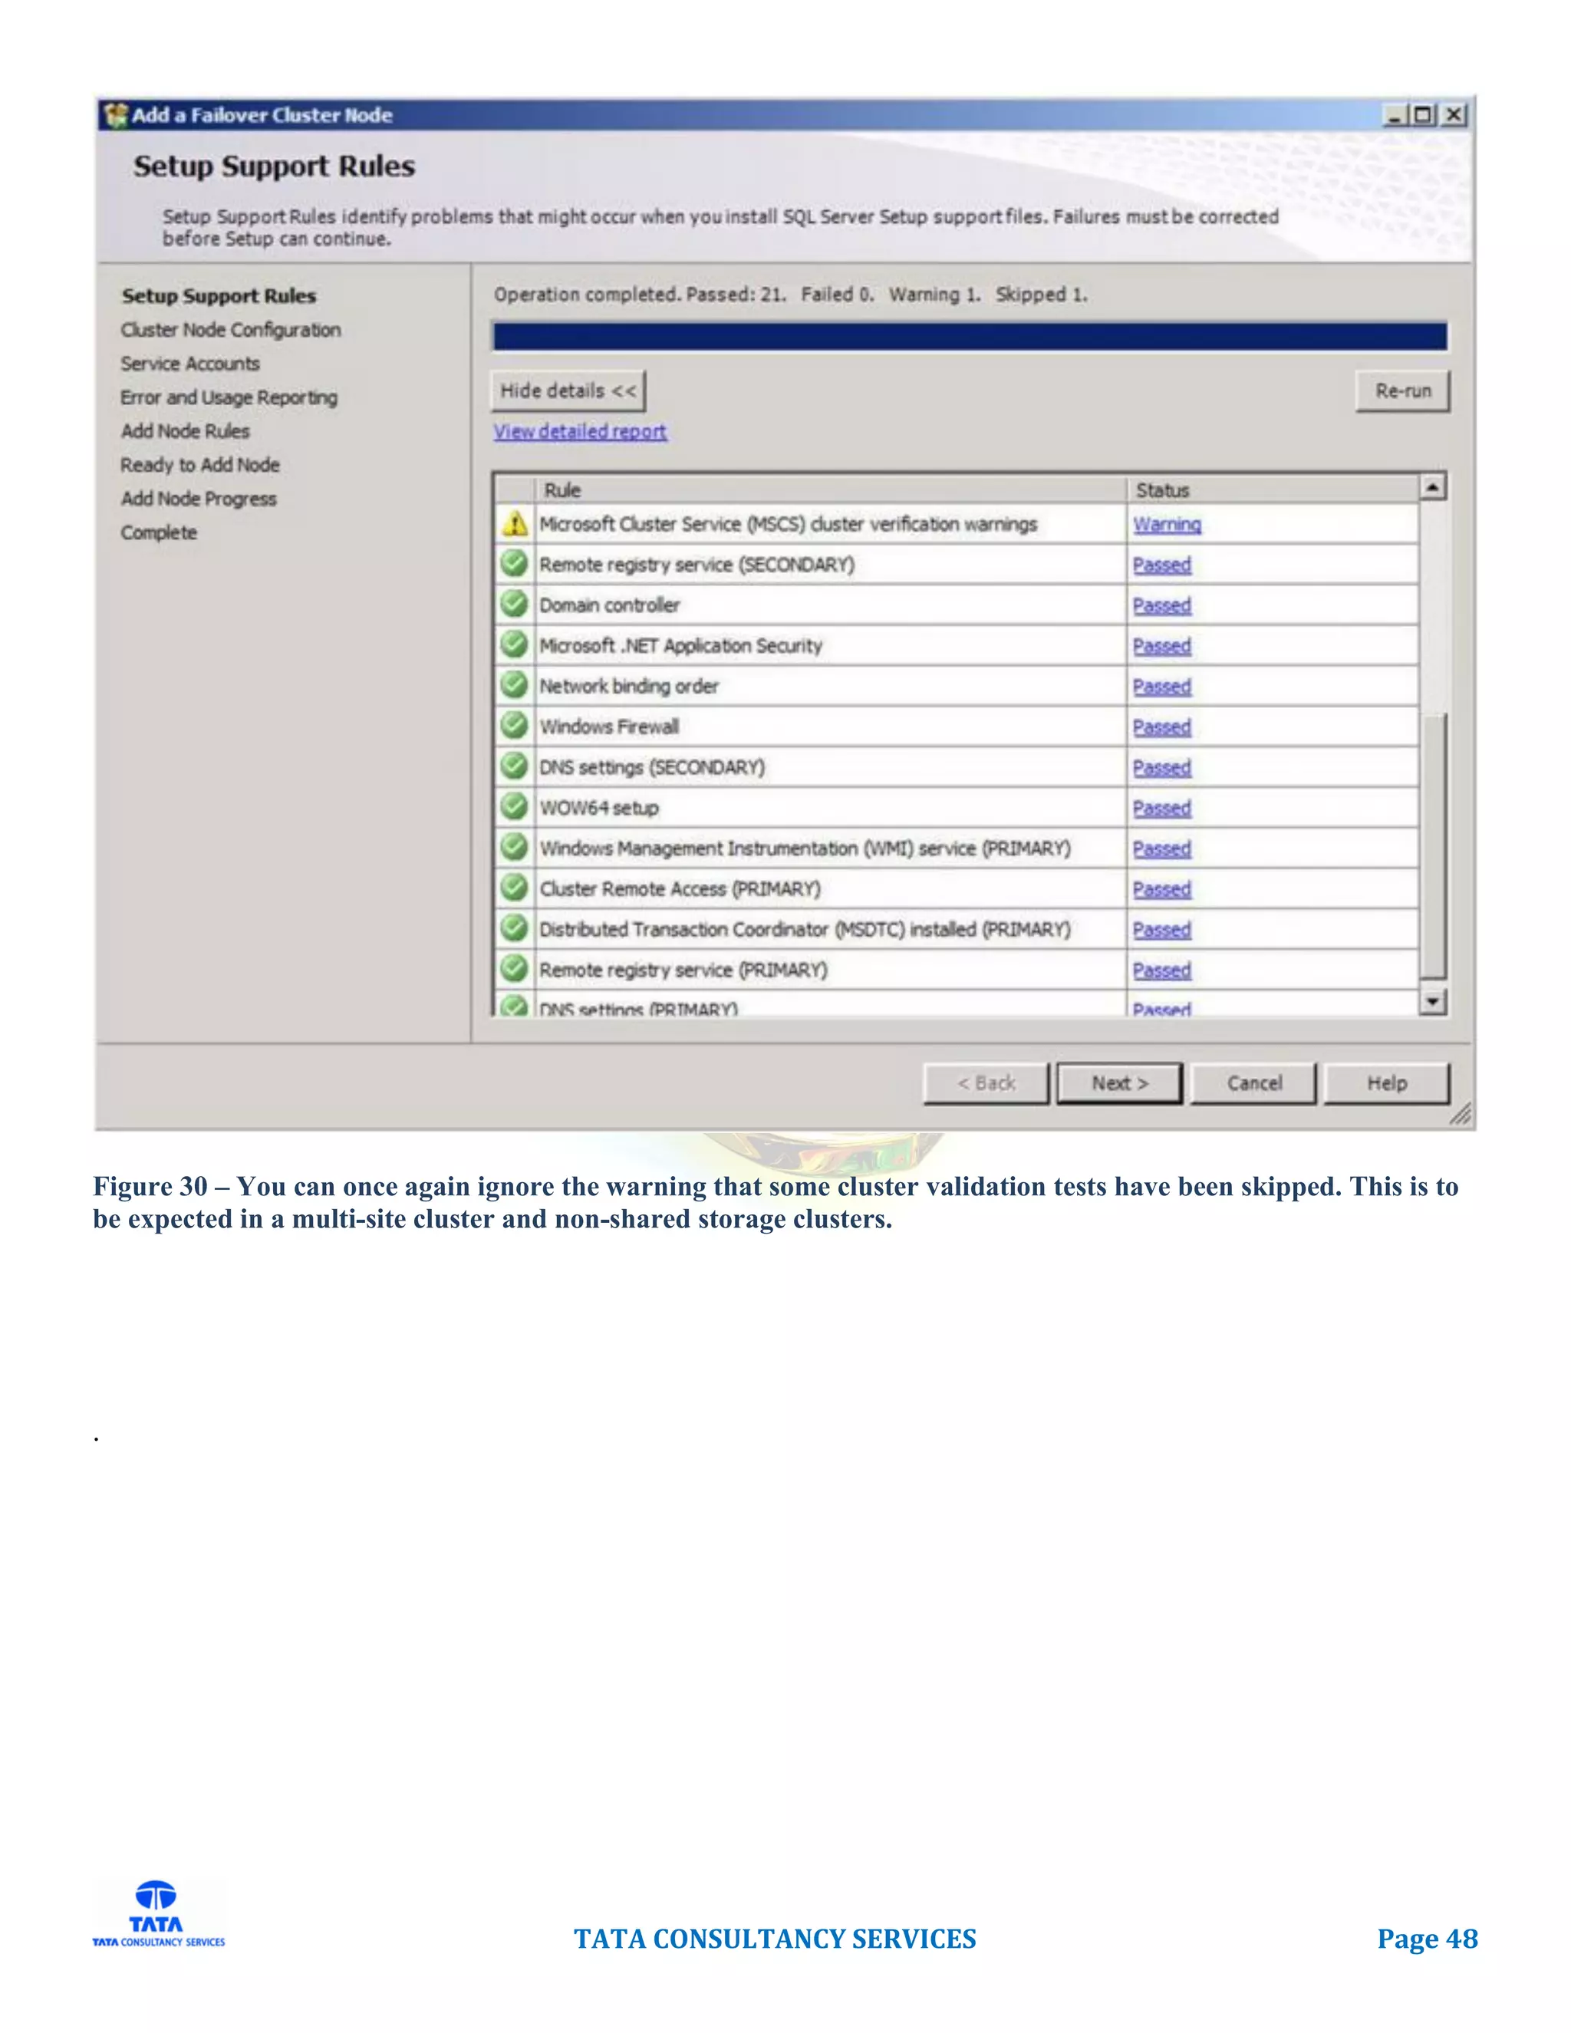Viewport: 1571px width, 2033px height.
Task: Collapse the list with Hide details button
Action: (x=568, y=391)
